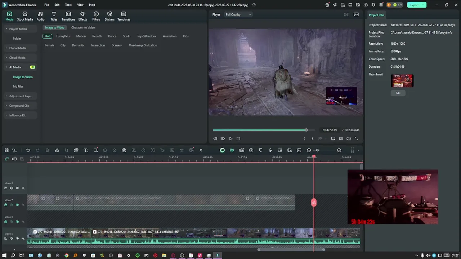Zoom in the timeline with plus icon
The image size is (461, 259).
click(x=339, y=150)
